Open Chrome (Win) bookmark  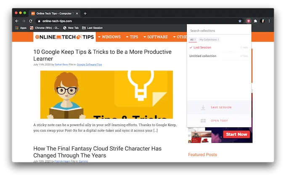(x=45, y=28)
